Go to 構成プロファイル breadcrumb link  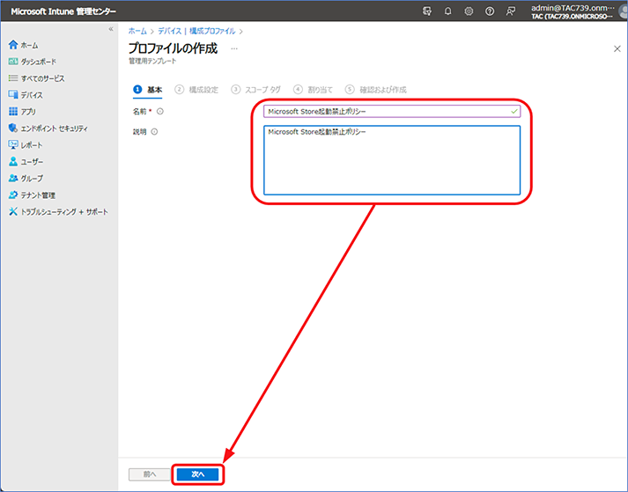coord(212,31)
